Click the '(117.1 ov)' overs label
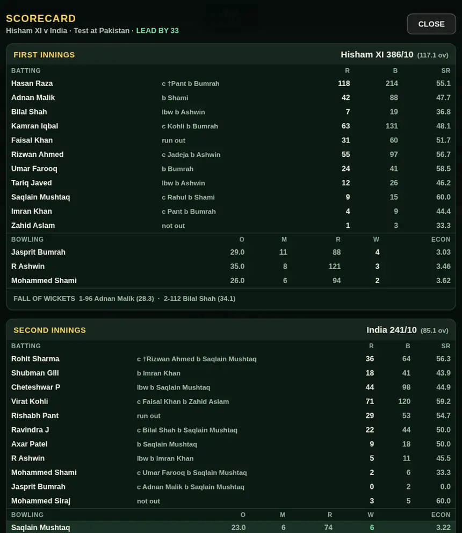This screenshot has width=462, height=533. tap(433, 55)
